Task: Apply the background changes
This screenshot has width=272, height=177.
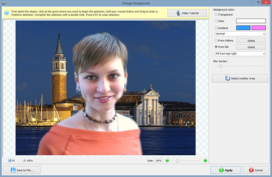Action: 226,170
